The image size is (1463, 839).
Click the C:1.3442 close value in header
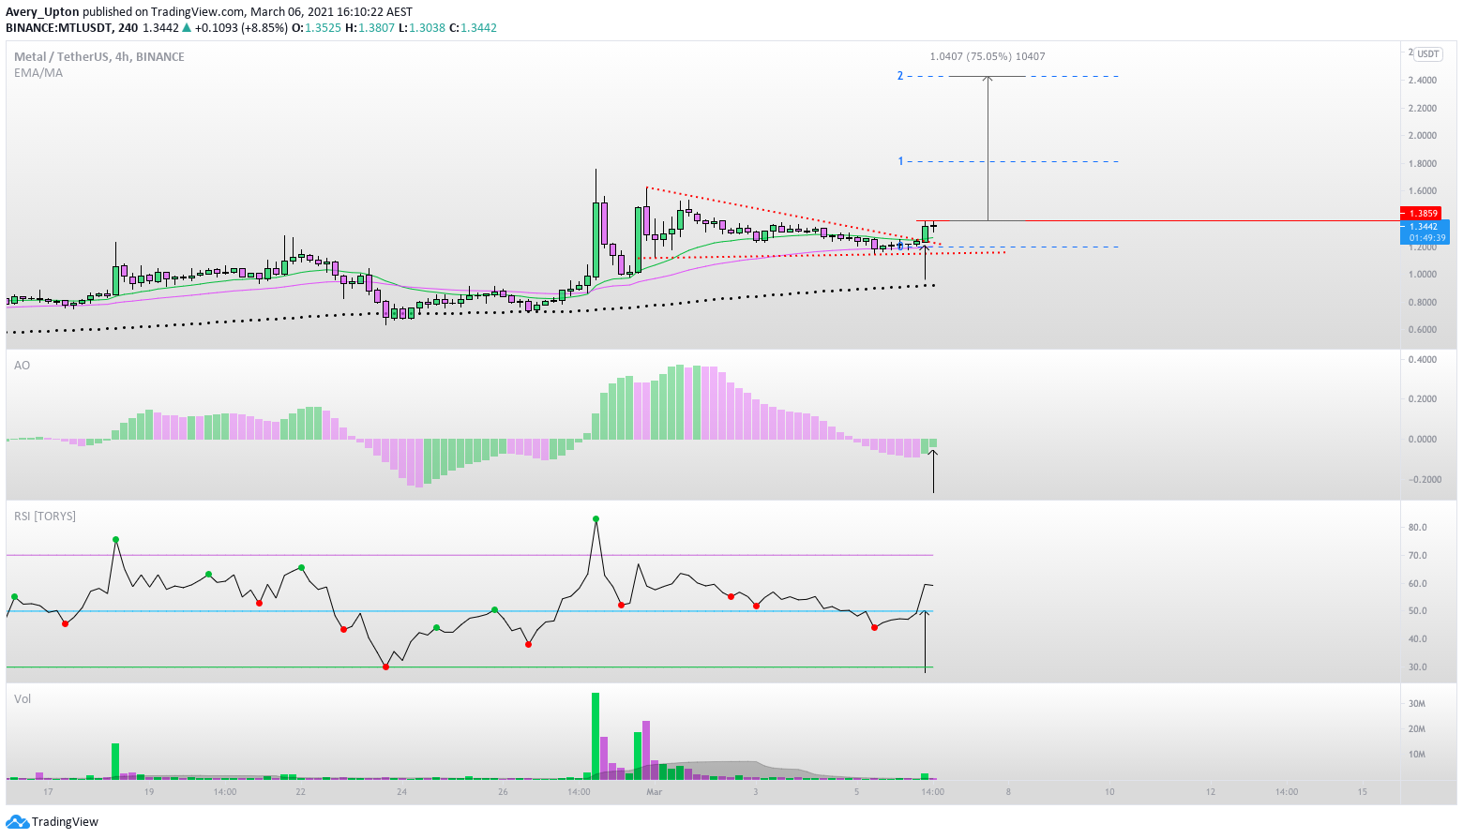(x=473, y=28)
